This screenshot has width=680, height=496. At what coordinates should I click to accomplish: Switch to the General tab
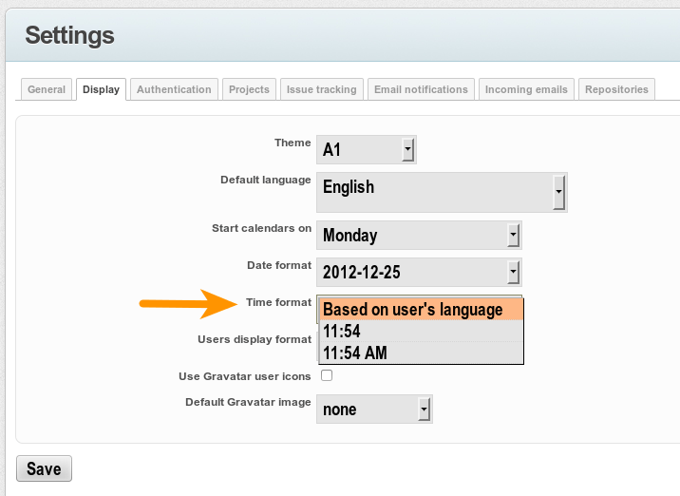pyautogui.click(x=47, y=89)
